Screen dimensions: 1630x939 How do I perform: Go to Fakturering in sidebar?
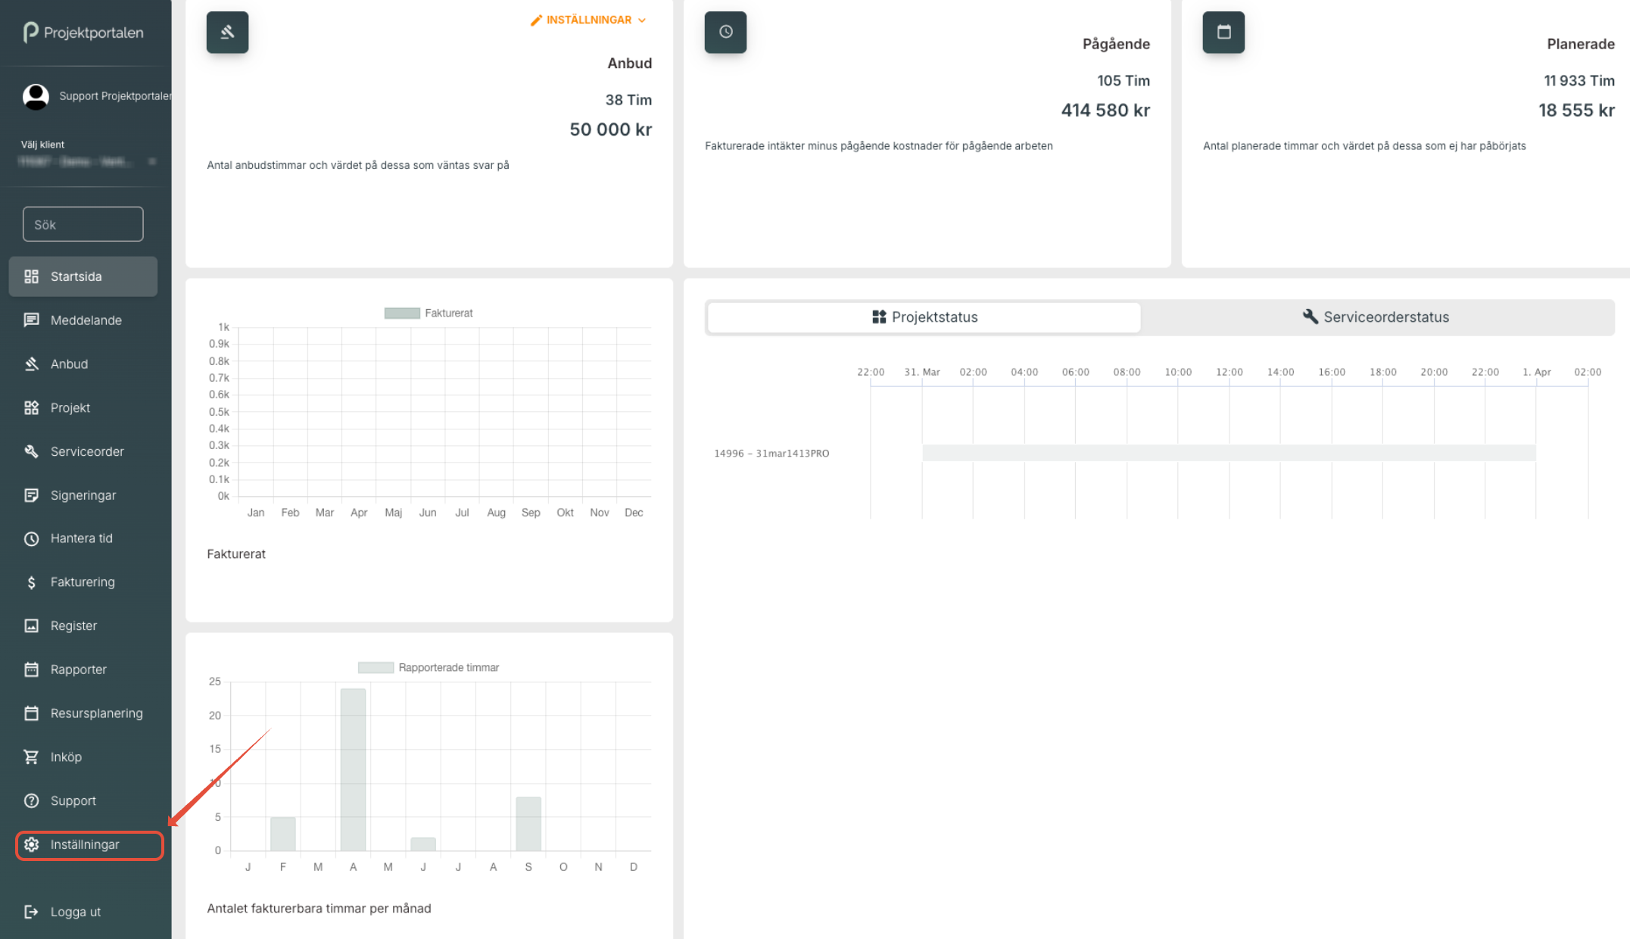coord(83,582)
